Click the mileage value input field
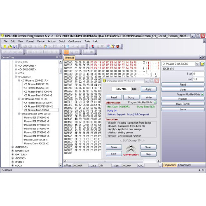The height and width of the screenshot is (206, 206). 121,89
